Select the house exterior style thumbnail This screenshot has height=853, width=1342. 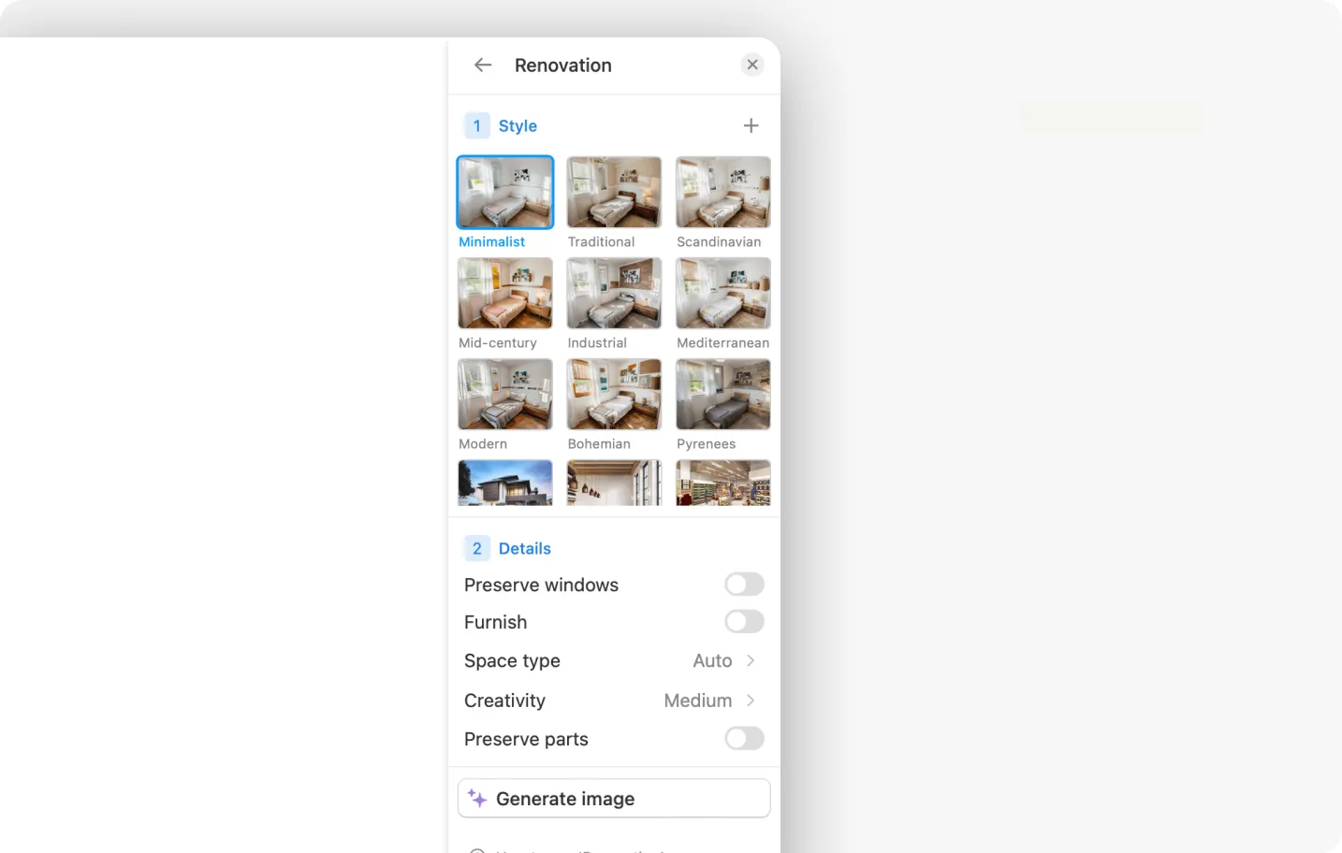[x=505, y=483]
